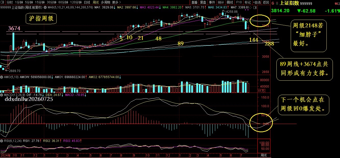This screenshot has width=340, height=158.
Task: Click the sidebar panel icon at top-left
Action: [x=3, y=2]
